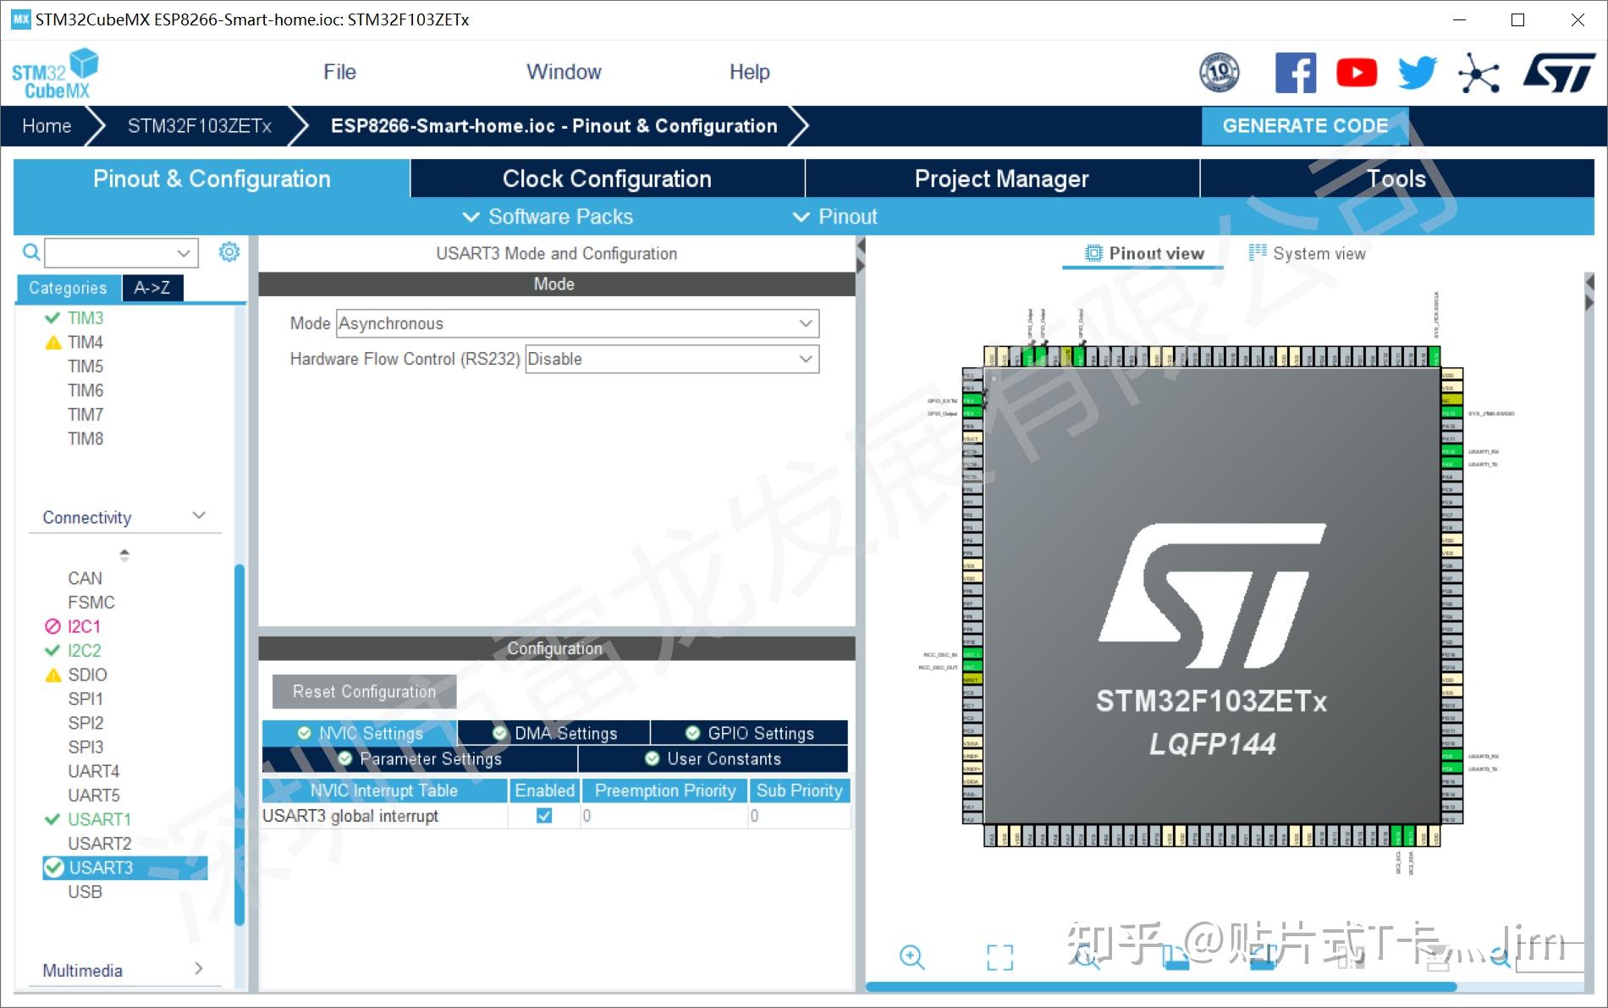Open the peripheral search combo box
The image size is (1608, 1008).
121,252
